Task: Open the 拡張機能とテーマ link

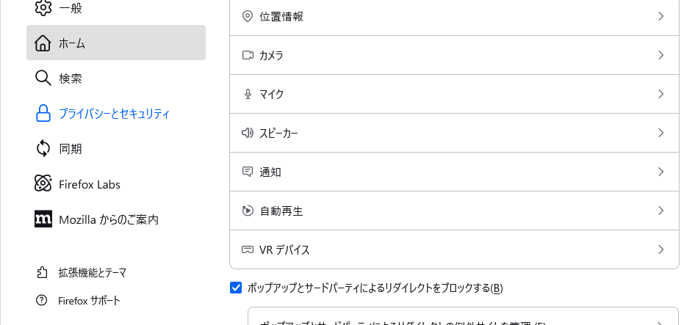Action: [92, 272]
